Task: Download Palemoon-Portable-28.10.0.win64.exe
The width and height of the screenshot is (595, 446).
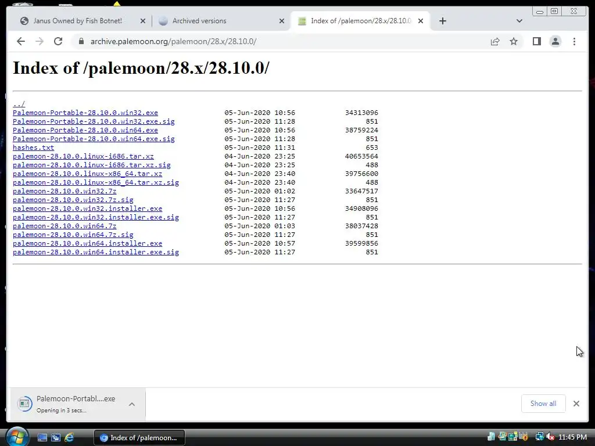Action: coord(85,130)
